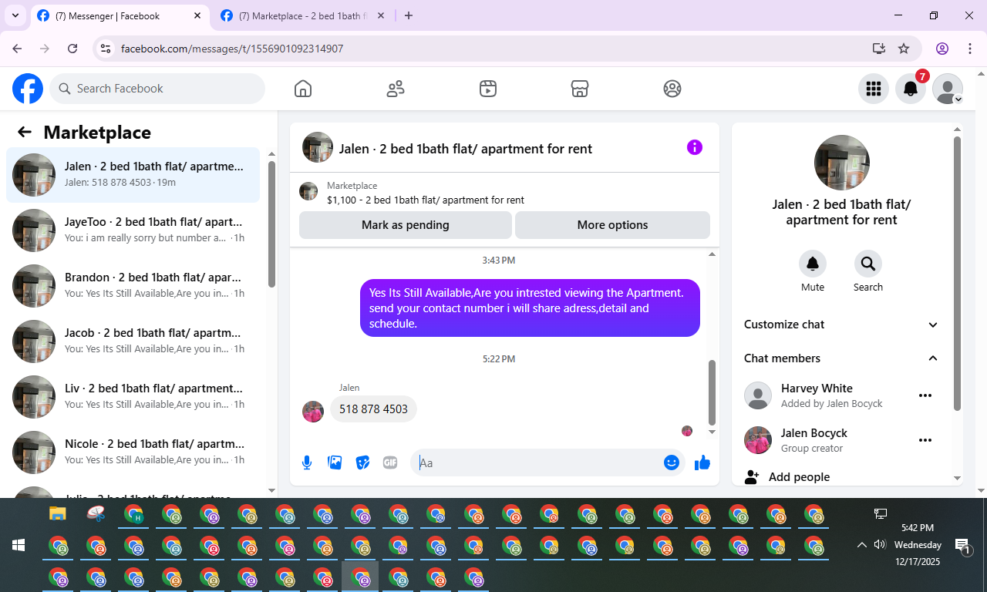Open the Friends icon in top navigation
This screenshot has width=987, height=592.
396,89
